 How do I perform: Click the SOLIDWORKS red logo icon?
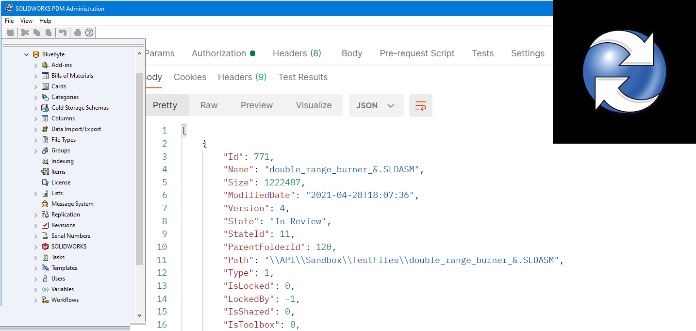(x=45, y=247)
